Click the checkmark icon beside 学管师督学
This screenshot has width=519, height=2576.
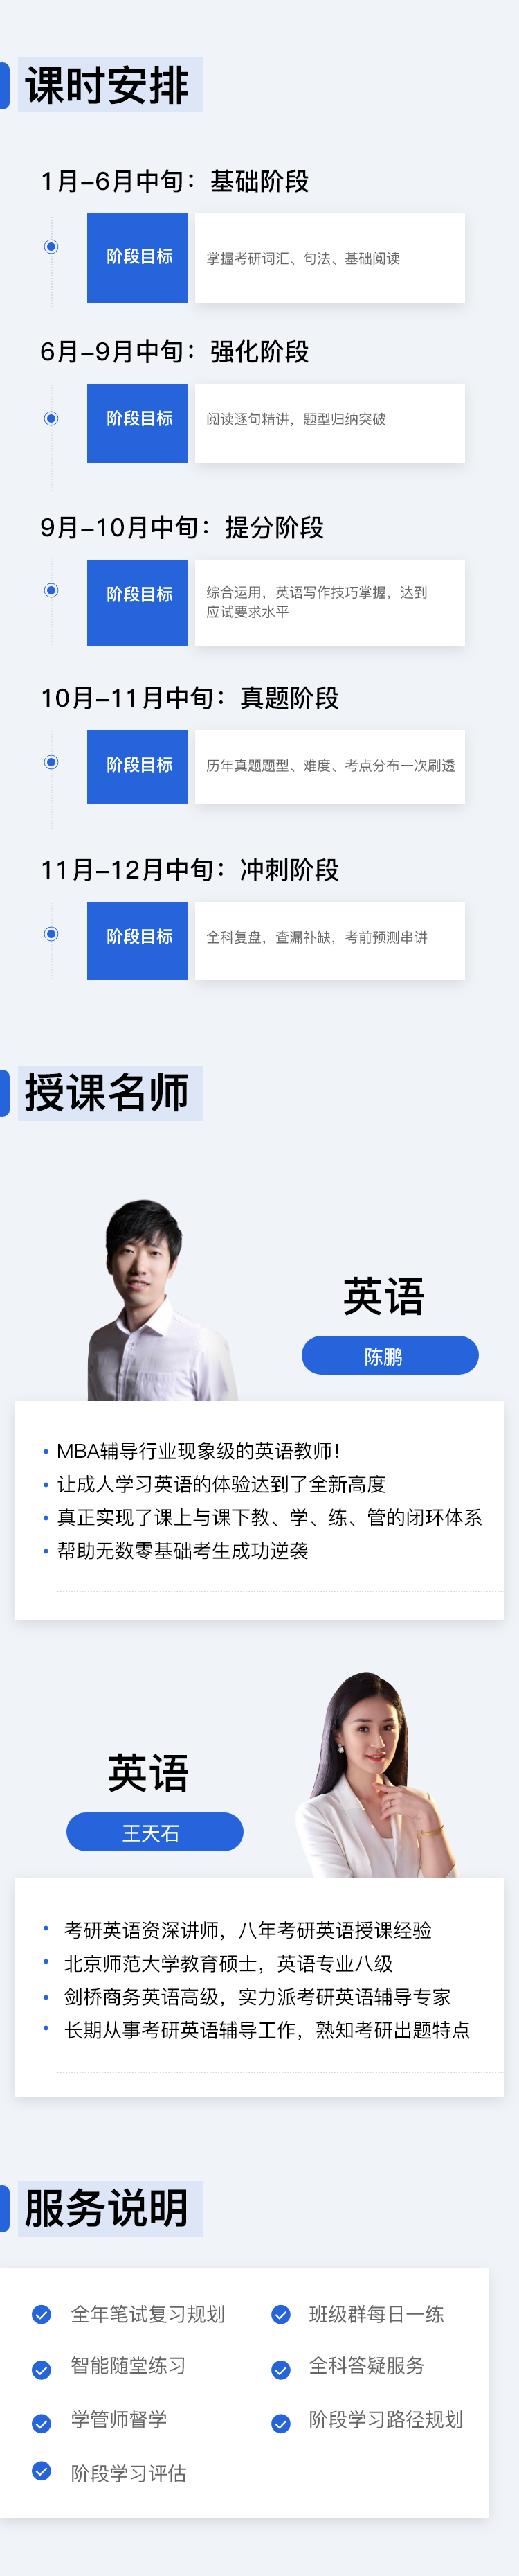tap(42, 2424)
